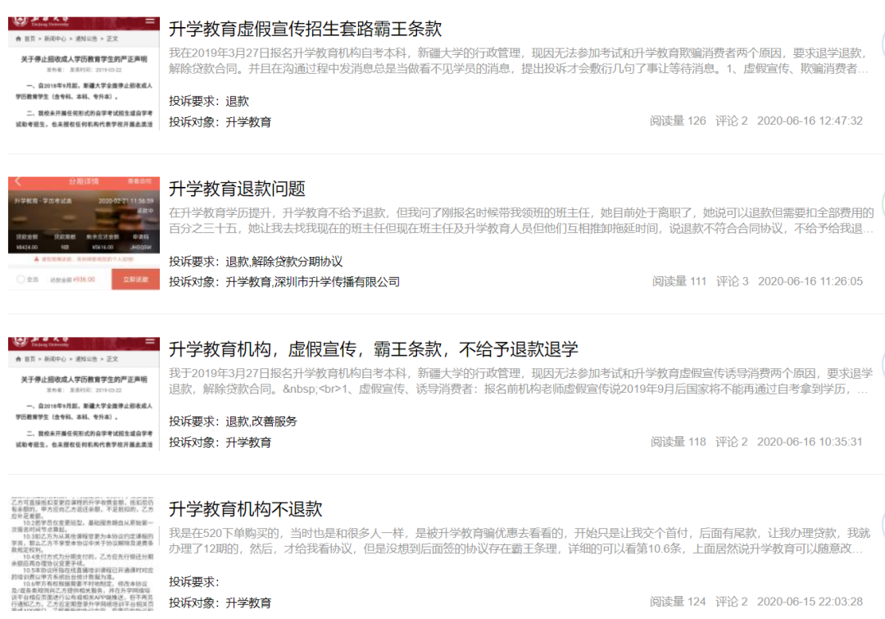The width and height of the screenshot is (885, 619).
Task: Click timestamp 2020-06-16 10:35:31
Action: [x=810, y=442]
